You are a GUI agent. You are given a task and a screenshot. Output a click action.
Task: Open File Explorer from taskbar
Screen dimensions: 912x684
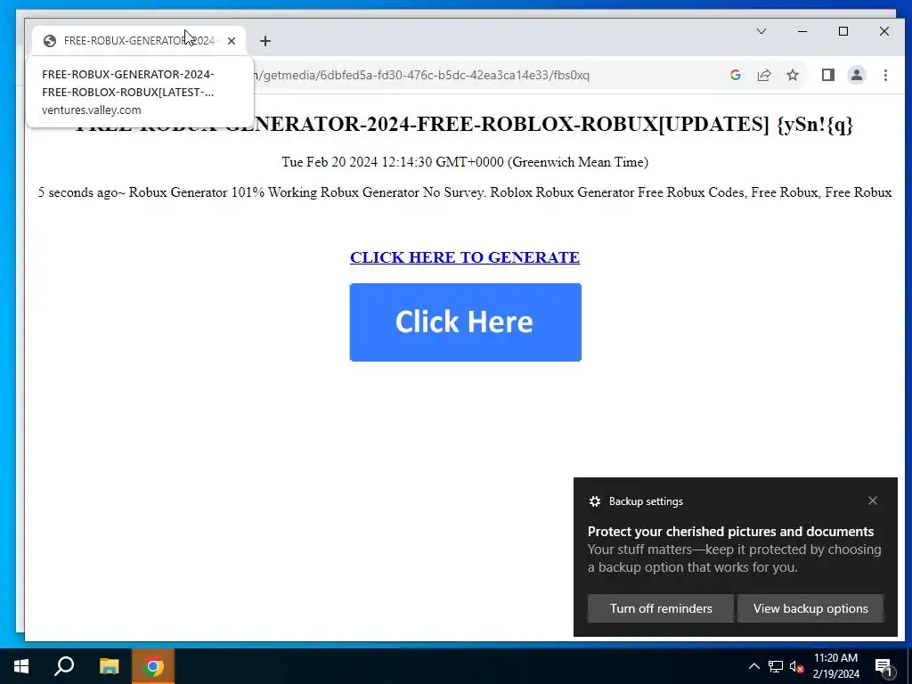[x=109, y=666]
